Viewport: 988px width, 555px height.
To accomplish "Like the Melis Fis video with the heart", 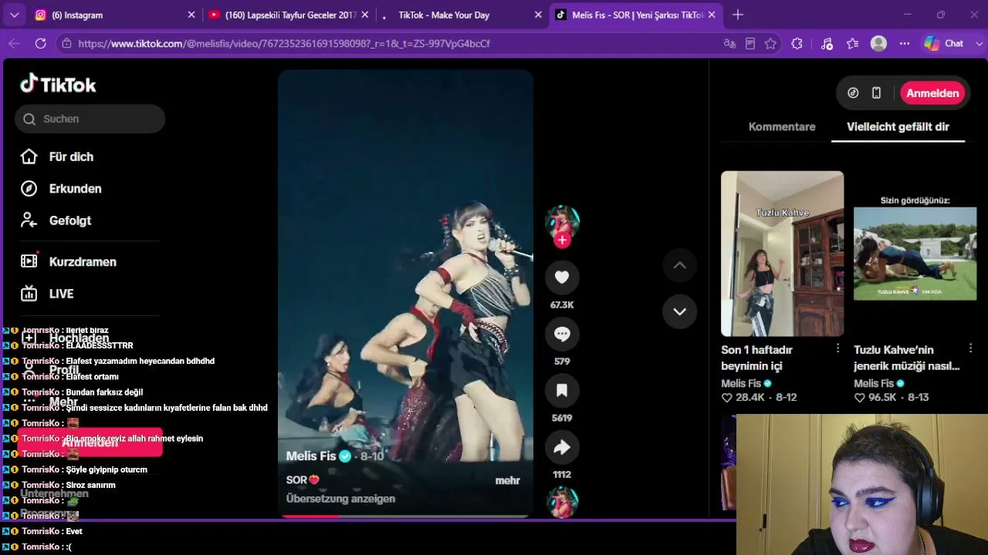I will pos(562,277).
